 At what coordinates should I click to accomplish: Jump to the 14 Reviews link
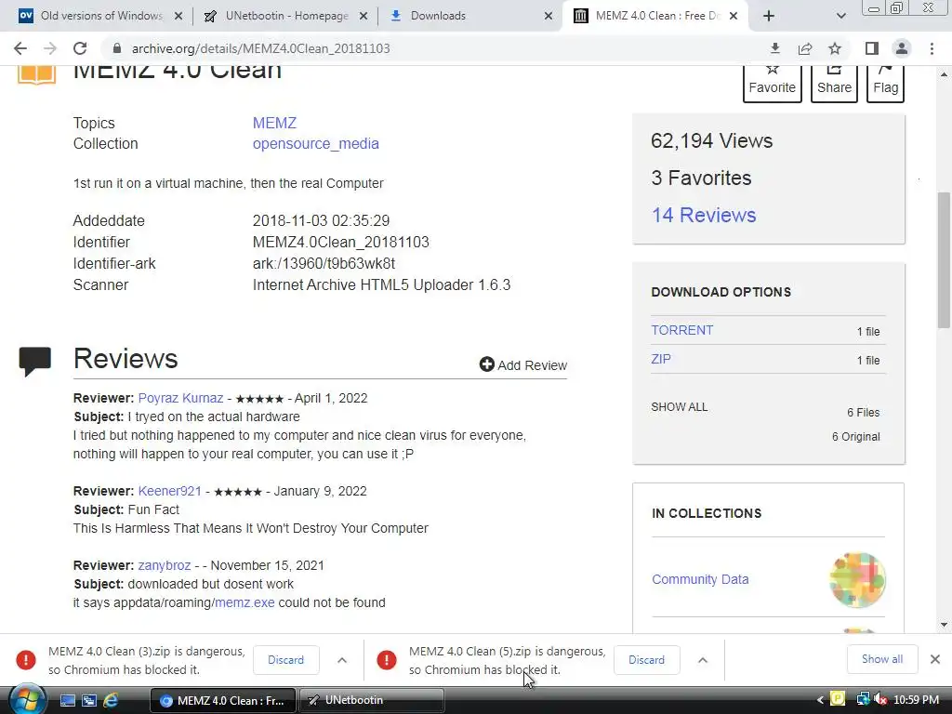(704, 215)
